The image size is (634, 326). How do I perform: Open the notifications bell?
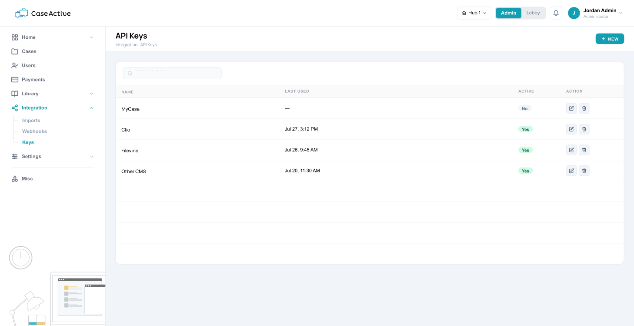point(556,13)
